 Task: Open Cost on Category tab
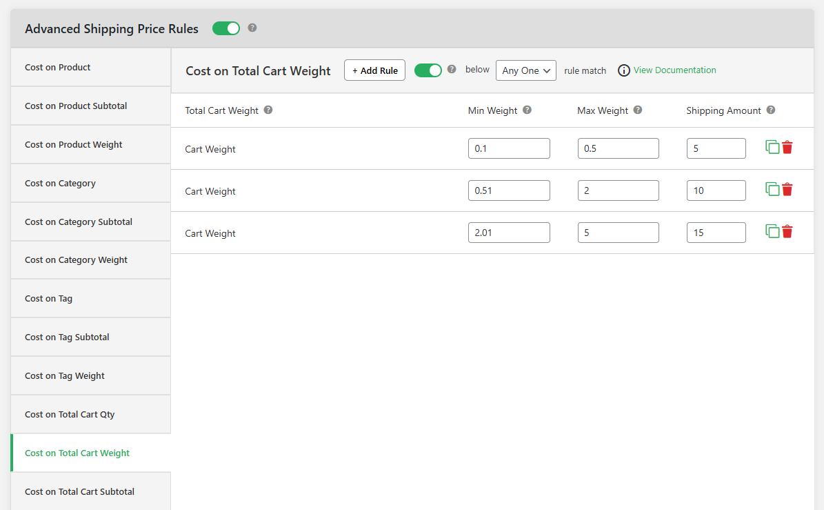90,183
